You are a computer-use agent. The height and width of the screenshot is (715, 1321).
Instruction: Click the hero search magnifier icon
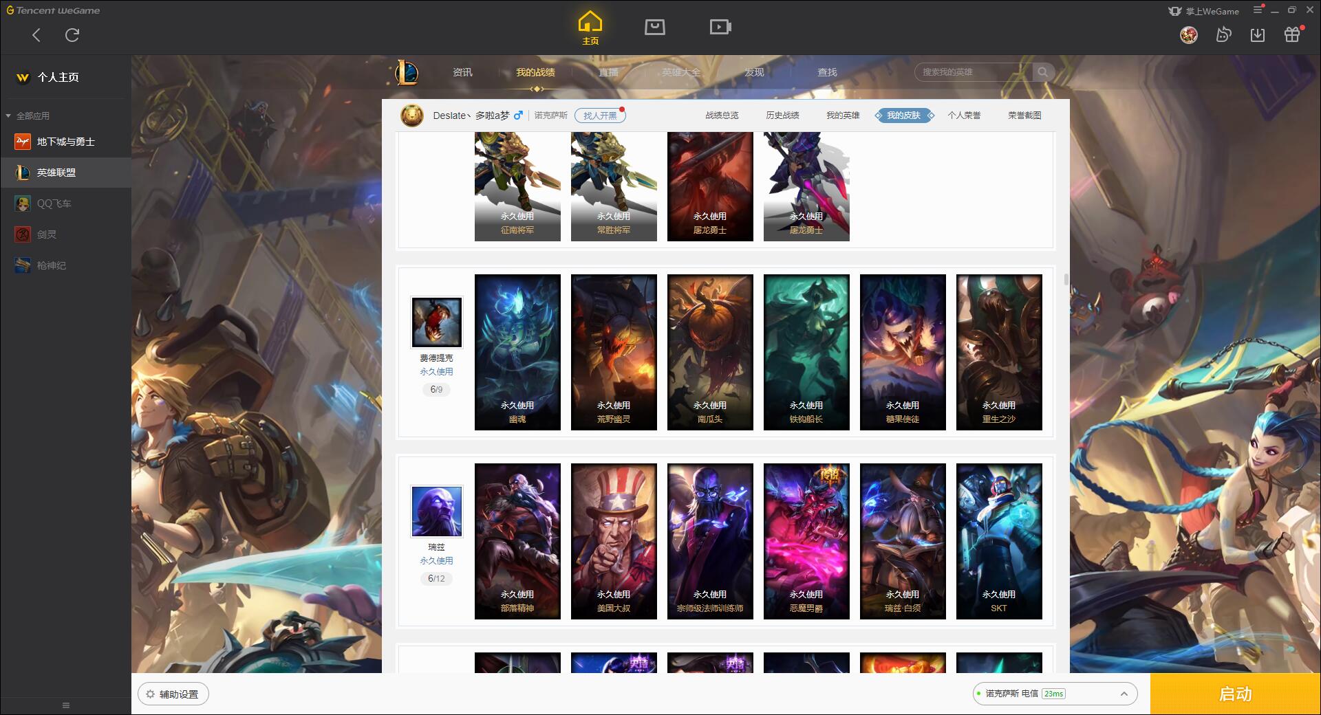click(1043, 72)
